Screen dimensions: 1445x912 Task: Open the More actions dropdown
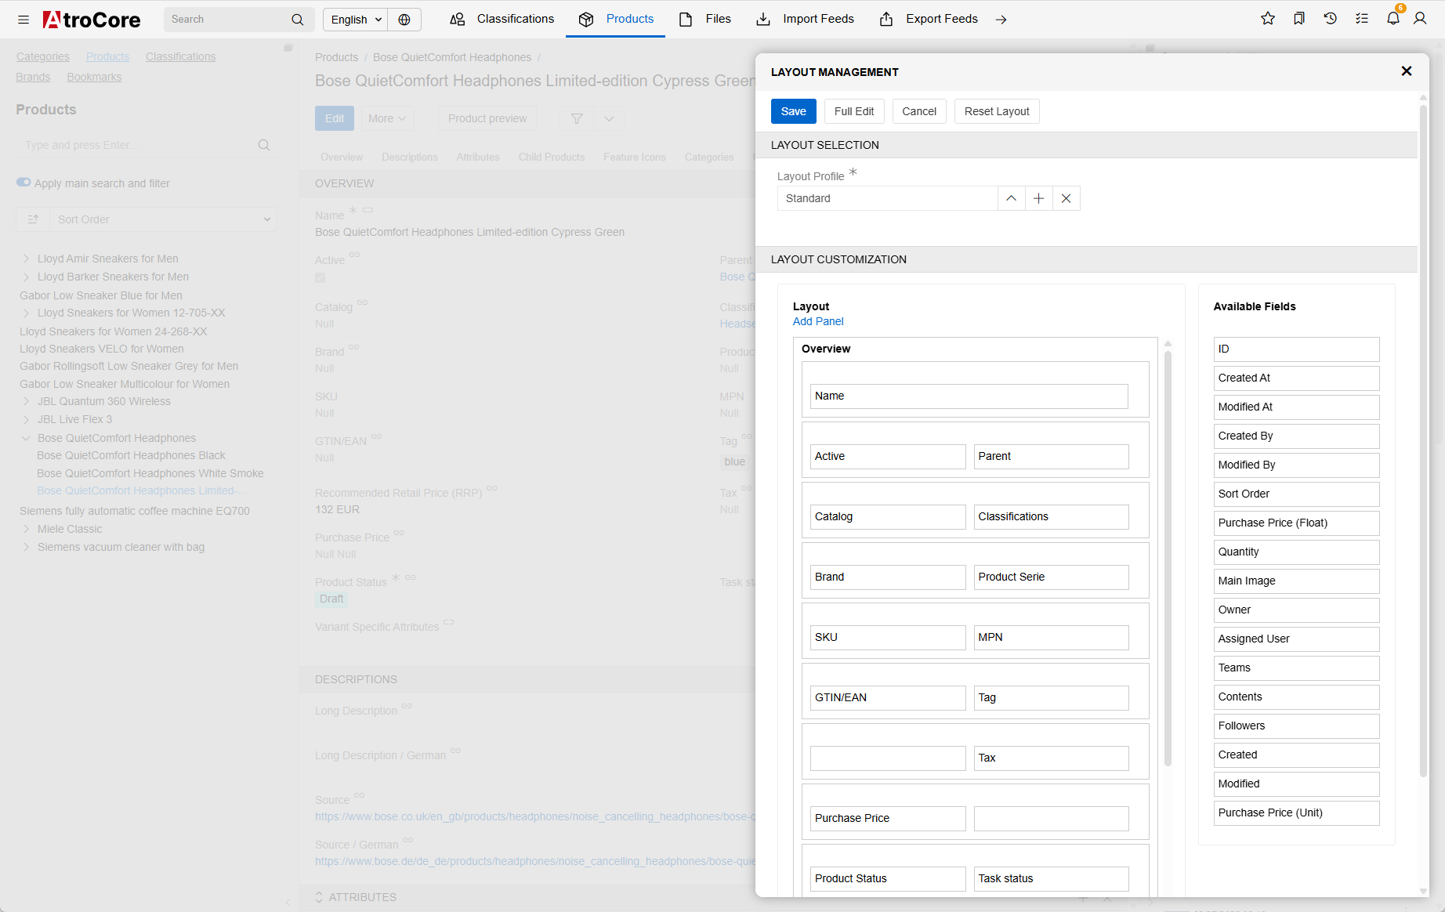tap(387, 118)
